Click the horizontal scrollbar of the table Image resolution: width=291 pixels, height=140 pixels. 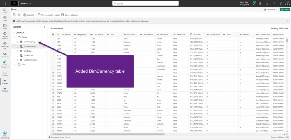click(108, 134)
